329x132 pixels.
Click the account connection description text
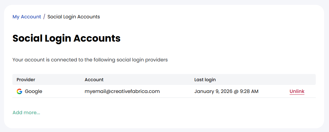click(x=90, y=60)
